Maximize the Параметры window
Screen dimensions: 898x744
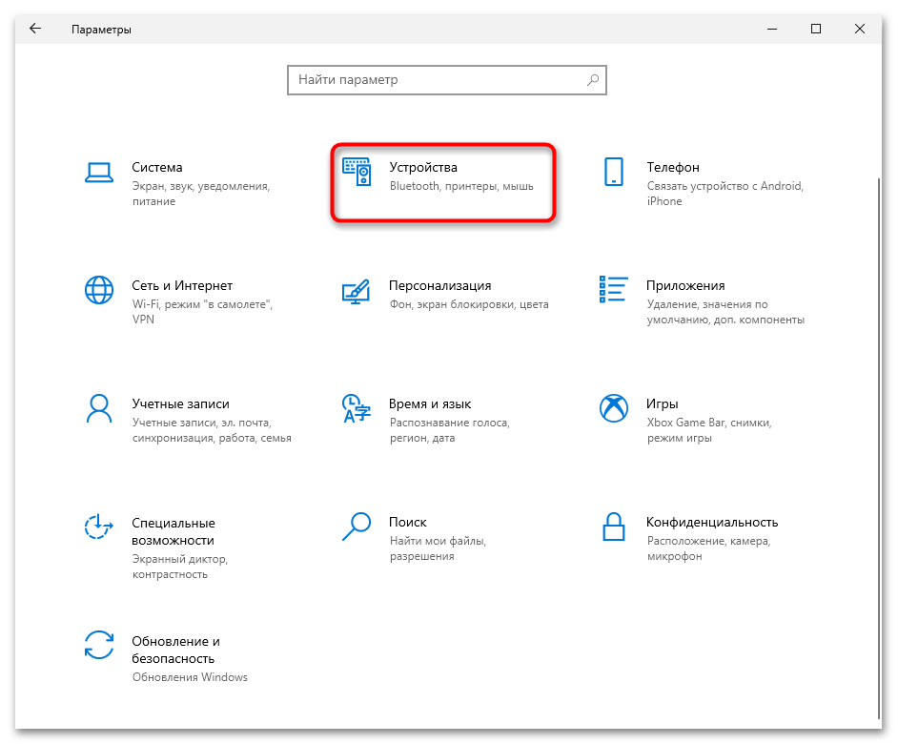tap(816, 29)
